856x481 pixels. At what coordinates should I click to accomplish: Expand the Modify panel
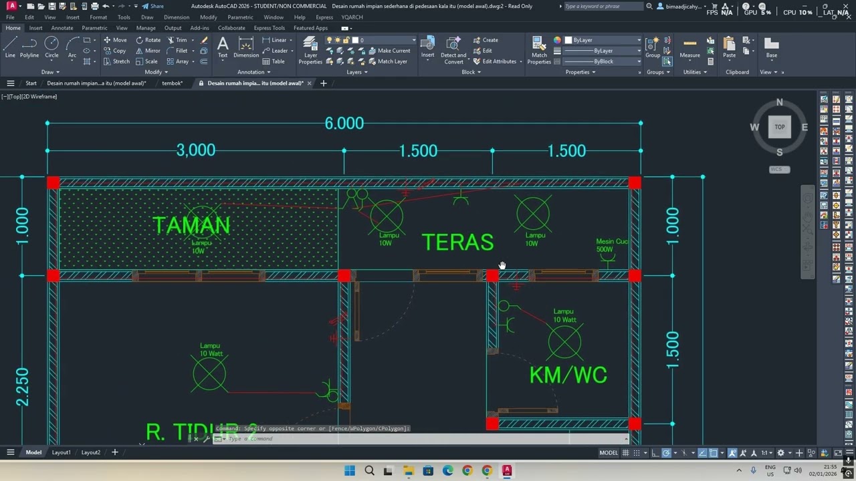point(157,72)
